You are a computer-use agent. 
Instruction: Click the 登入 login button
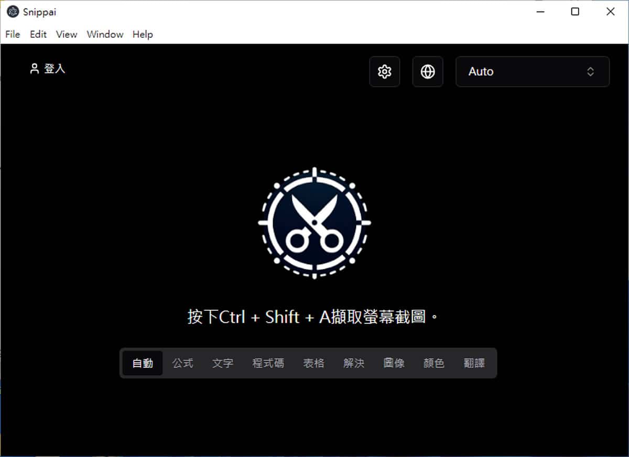tap(55, 68)
